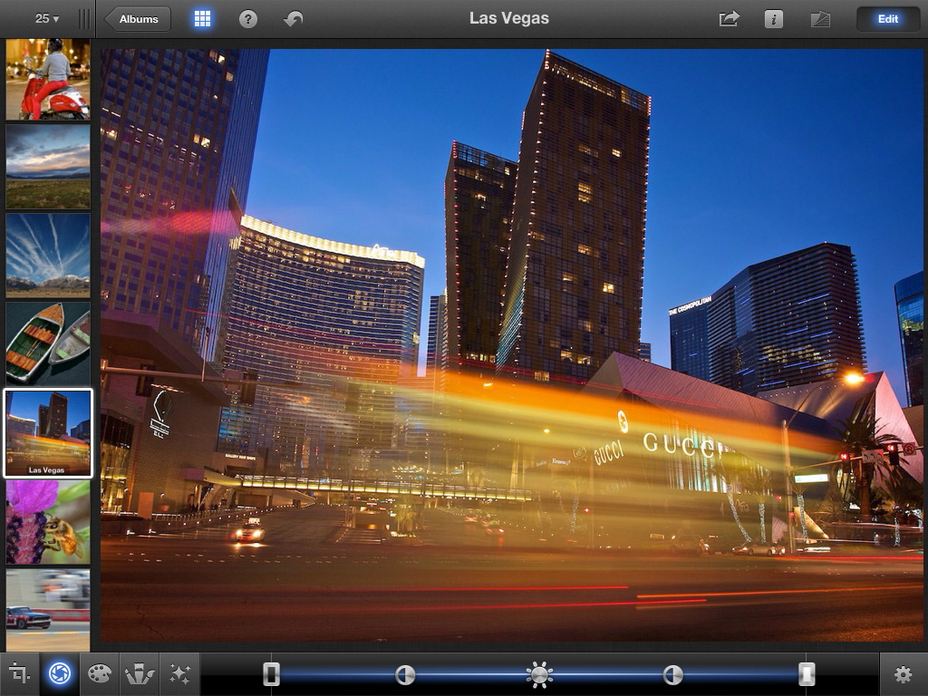Expand the 25 photo count dropdown
The image size is (928, 696).
pyautogui.click(x=47, y=19)
